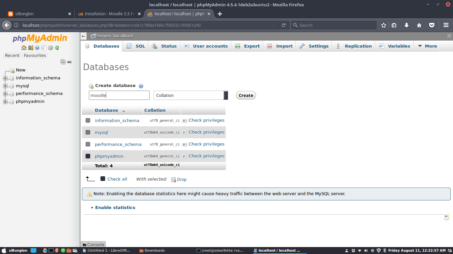The height and width of the screenshot is (254, 453).
Task: Toggle the Check all checkbox
Action: (x=103, y=179)
